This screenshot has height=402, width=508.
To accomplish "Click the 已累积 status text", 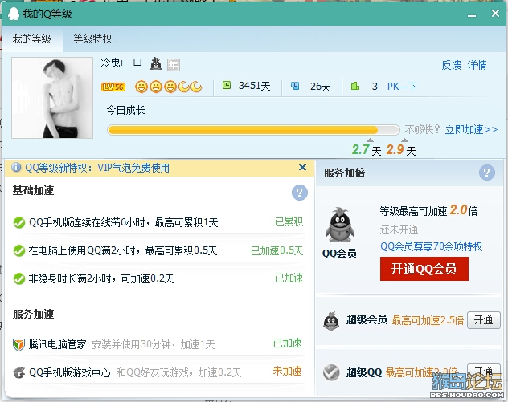I will [x=289, y=221].
